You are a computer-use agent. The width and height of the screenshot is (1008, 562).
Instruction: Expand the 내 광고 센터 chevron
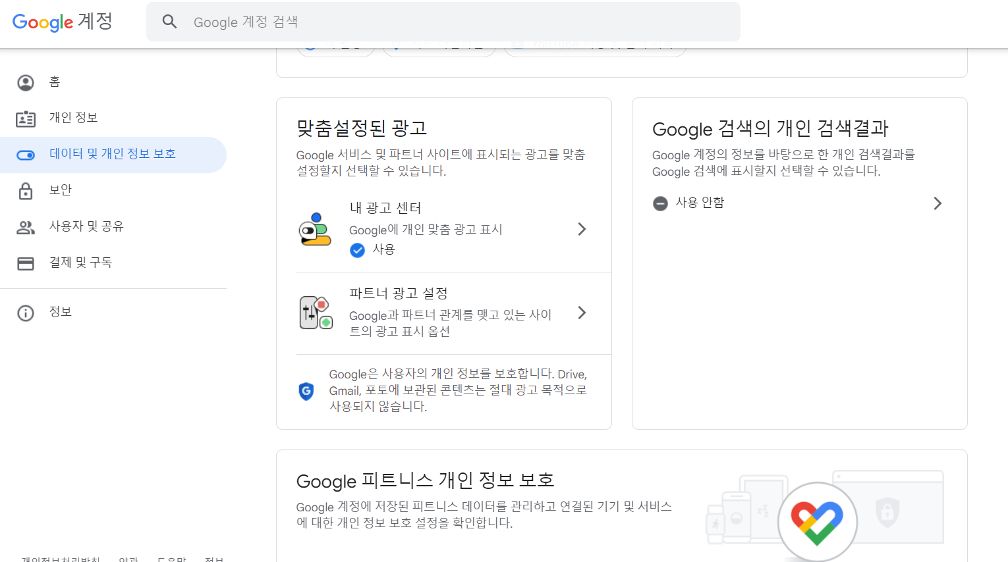click(582, 229)
